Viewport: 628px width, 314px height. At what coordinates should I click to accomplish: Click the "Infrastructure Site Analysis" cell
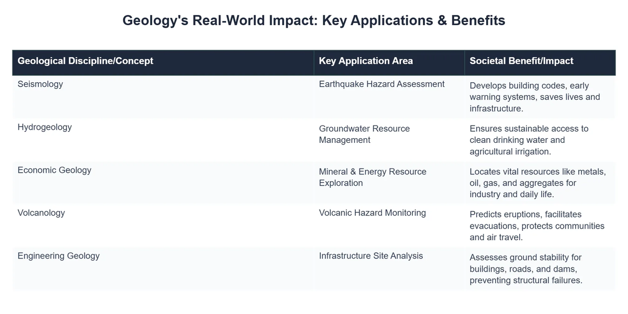[x=389, y=268]
